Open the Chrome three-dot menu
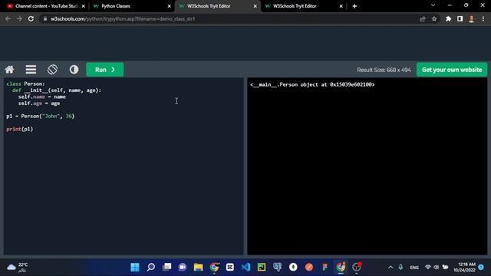This screenshot has width=491, height=276. pyautogui.click(x=483, y=18)
